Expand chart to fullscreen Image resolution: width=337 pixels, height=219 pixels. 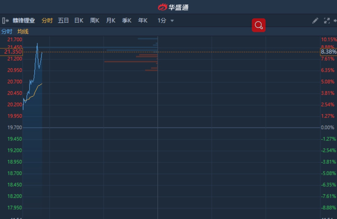(327, 21)
